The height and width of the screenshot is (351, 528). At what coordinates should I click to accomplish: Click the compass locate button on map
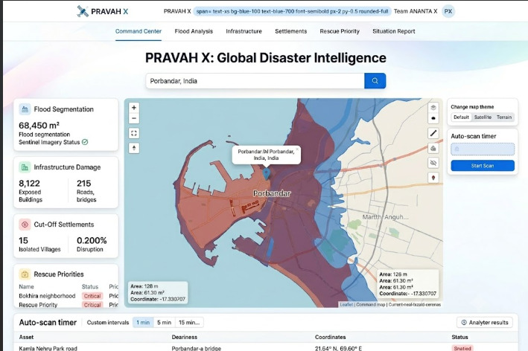[x=134, y=148]
